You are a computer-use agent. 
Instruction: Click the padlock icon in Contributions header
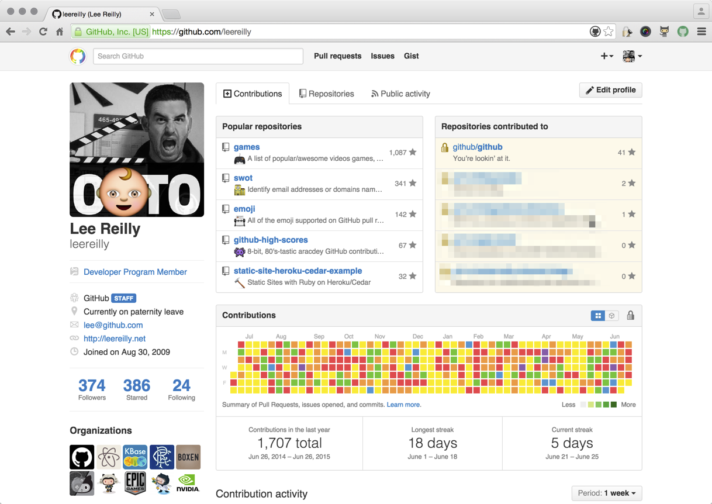click(x=630, y=316)
